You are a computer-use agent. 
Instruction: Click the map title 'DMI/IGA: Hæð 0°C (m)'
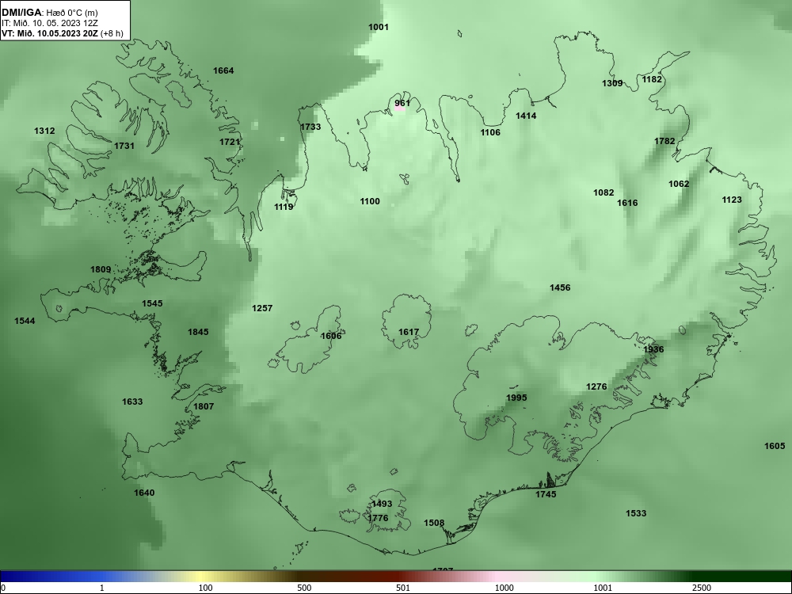[50, 13]
